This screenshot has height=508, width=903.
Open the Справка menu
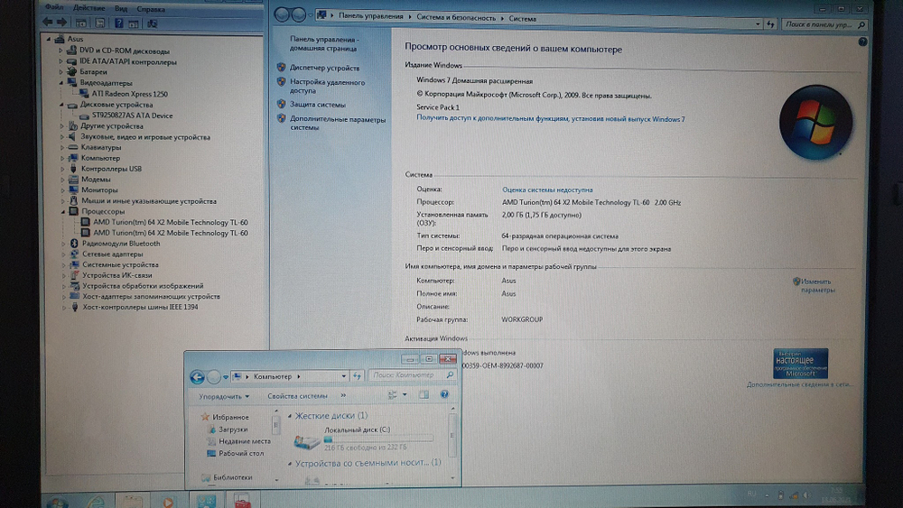pyautogui.click(x=151, y=9)
